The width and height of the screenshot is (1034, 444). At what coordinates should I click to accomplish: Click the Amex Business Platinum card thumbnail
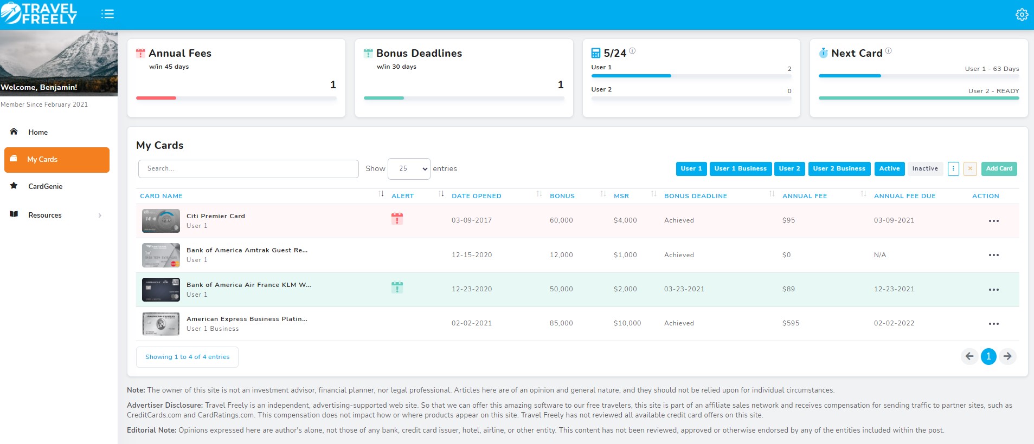coord(161,324)
